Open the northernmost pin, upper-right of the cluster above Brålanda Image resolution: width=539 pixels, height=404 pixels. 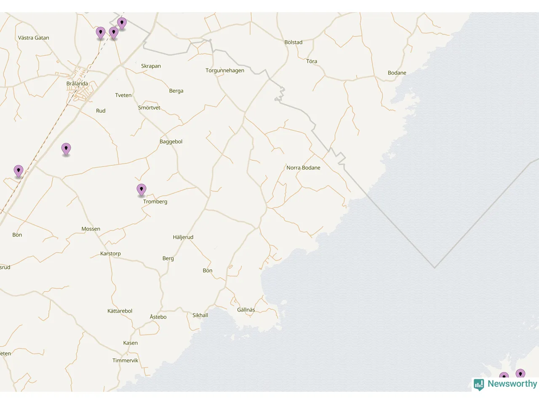[x=122, y=24]
